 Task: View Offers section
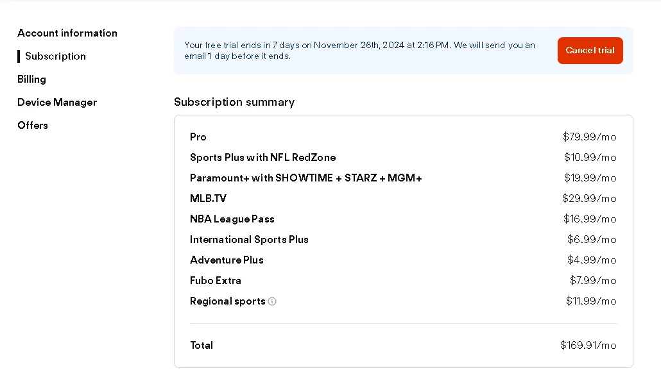pyautogui.click(x=33, y=126)
